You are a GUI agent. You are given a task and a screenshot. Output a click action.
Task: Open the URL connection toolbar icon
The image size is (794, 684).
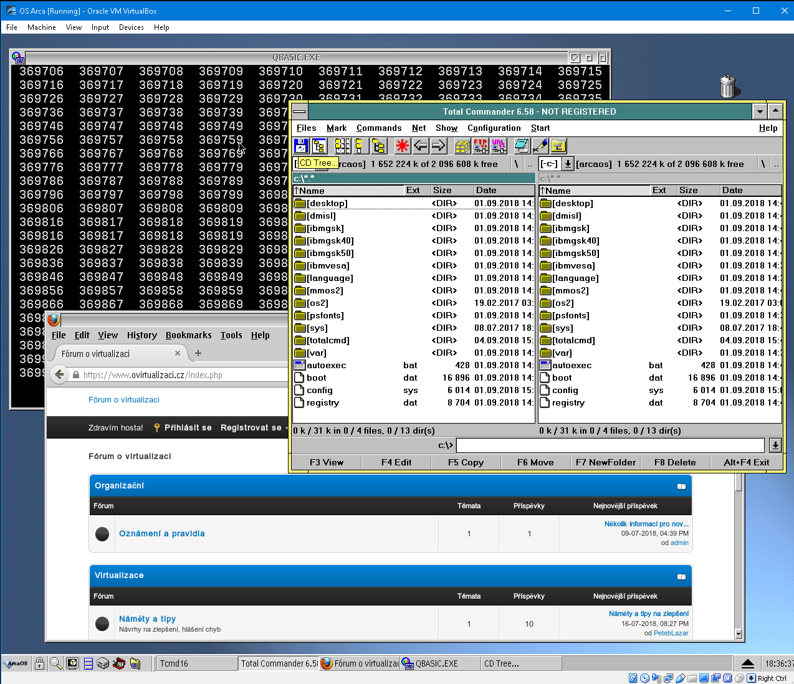tap(498, 146)
